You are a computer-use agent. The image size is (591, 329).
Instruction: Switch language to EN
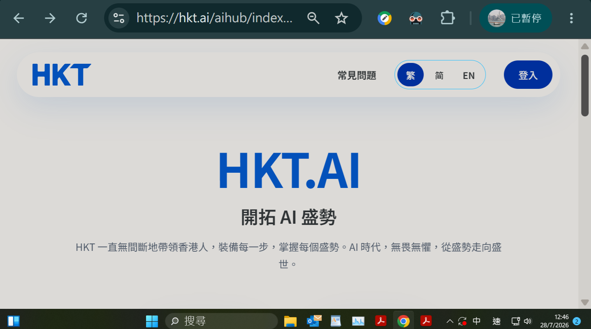click(x=469, y=75)
